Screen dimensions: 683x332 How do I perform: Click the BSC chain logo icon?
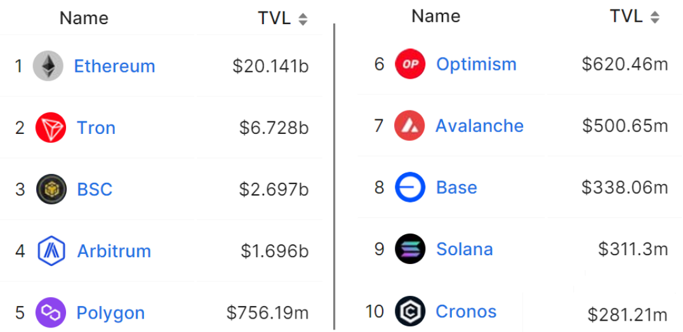coord(51,189)
